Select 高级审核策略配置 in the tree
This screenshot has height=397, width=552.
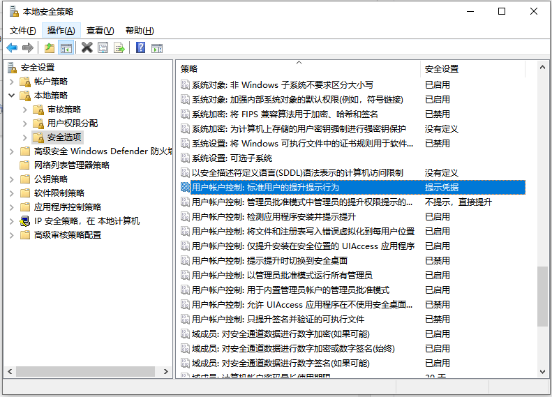(x=68, y=234)
